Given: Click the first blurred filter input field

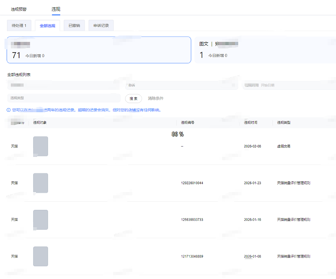Looking at the screenshot, I should [63, 85].
